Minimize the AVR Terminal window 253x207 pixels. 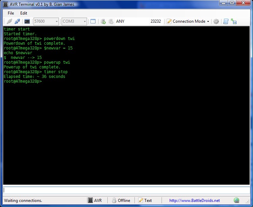pos(224,3)
